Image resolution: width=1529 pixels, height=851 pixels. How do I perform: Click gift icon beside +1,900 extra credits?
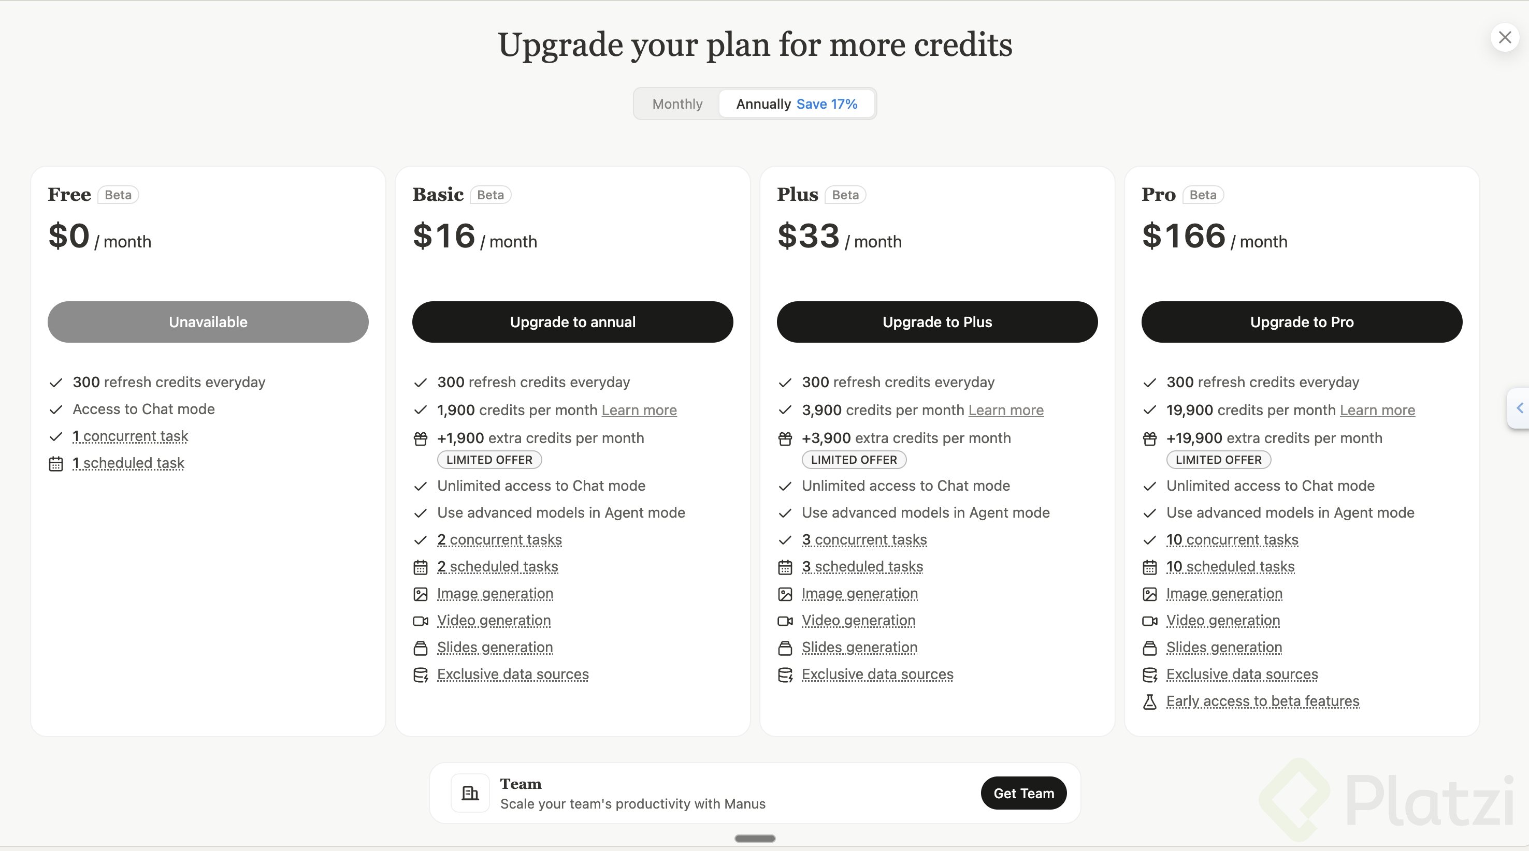click(420, 439)
